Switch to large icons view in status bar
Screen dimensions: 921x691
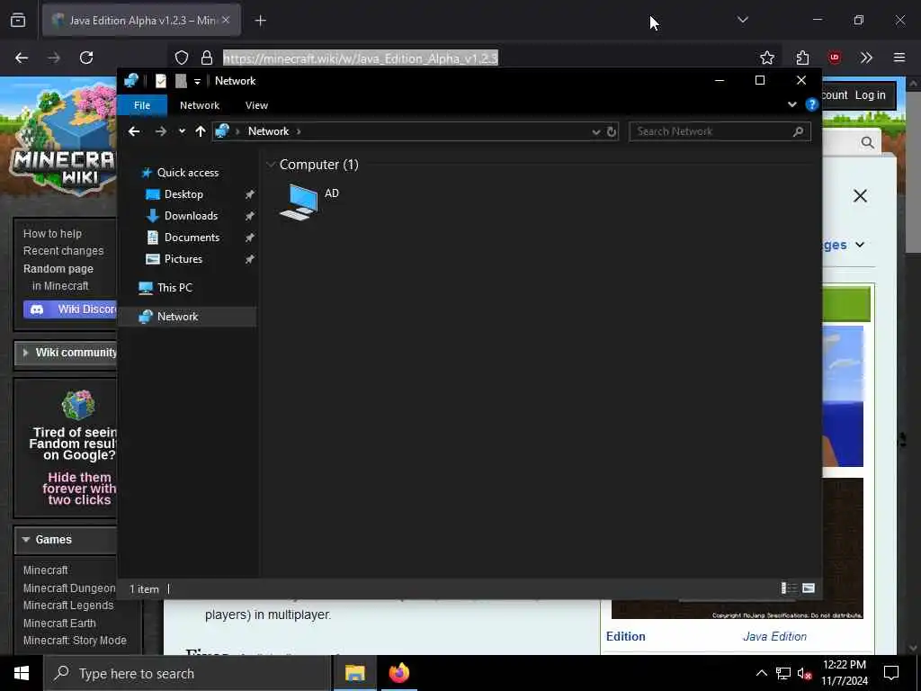pyautogui.click(x=809, y=588)
